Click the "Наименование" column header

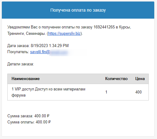pyautogui.click(x=26, y=79)
